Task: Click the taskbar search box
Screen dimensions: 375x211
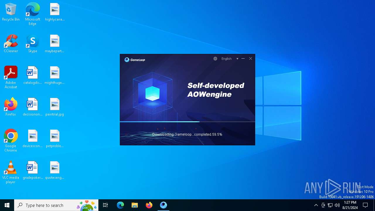Action: [56, 205]
